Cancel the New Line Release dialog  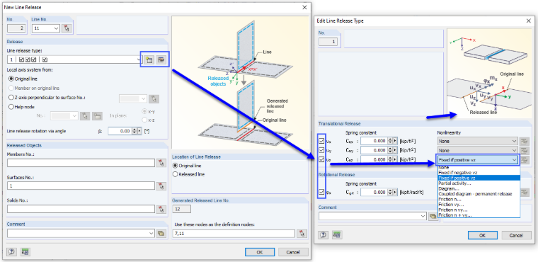293,252
